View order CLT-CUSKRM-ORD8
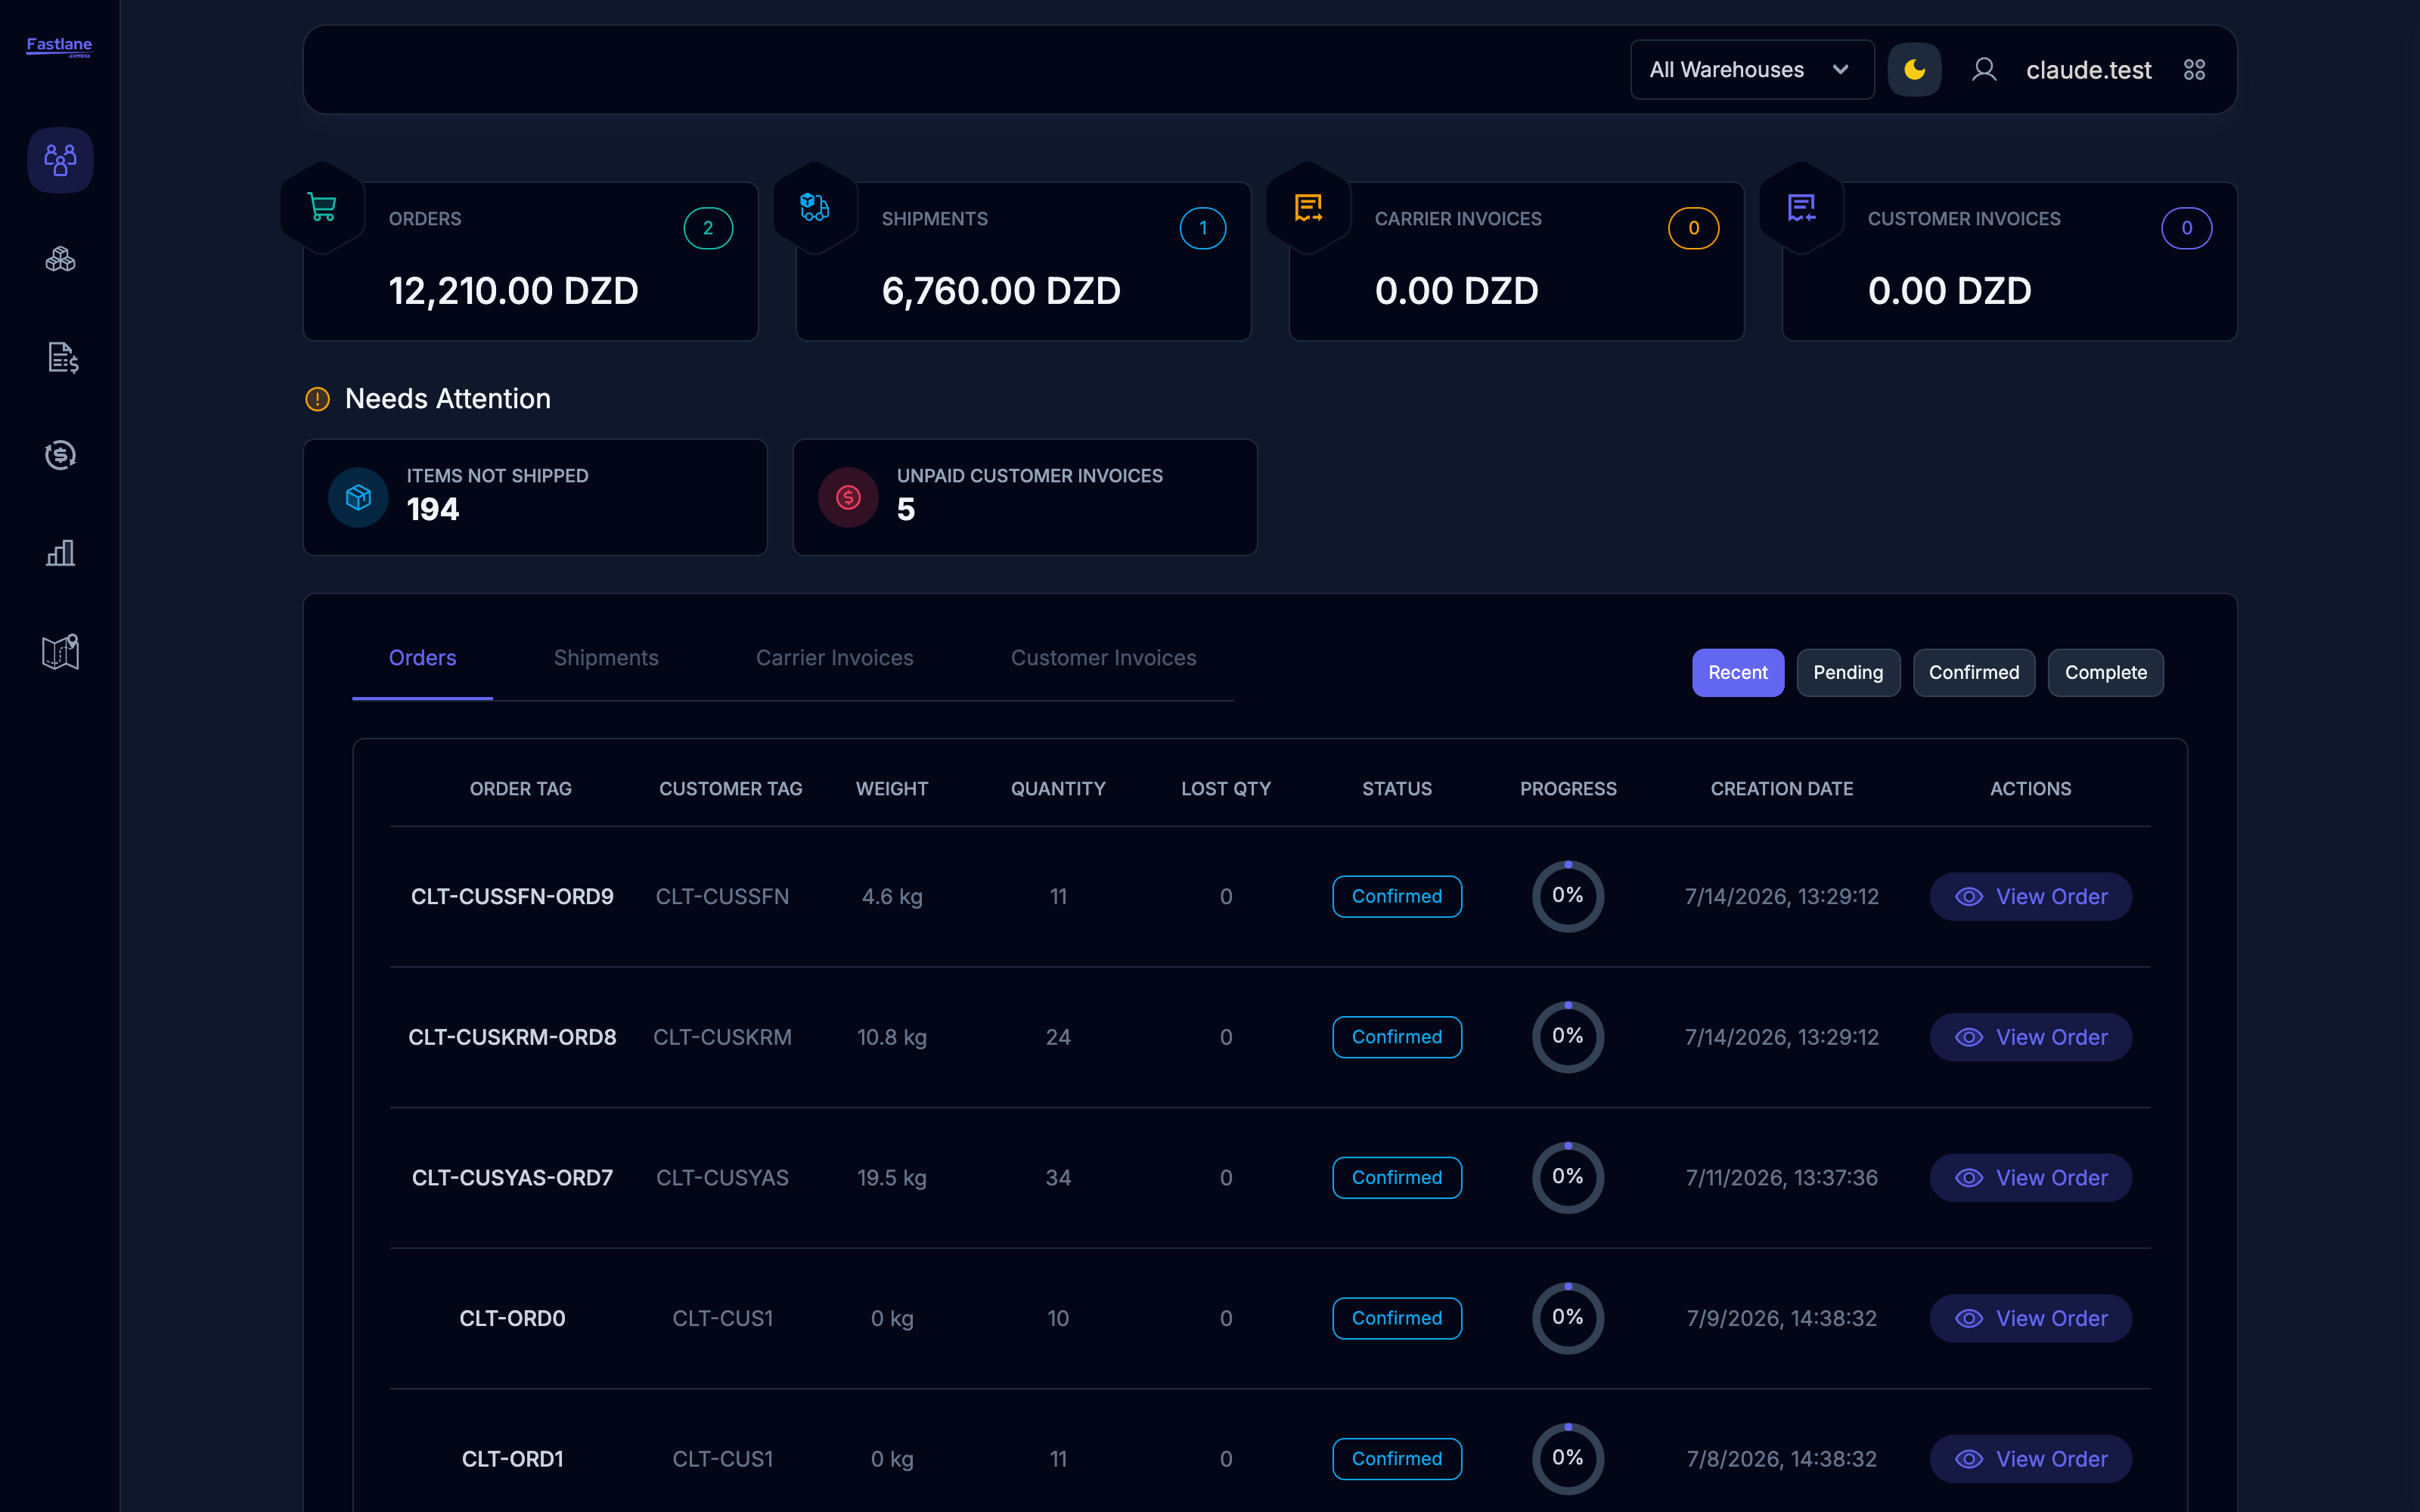This screenshot has height=1512, width=2420. [2030, 1037]
